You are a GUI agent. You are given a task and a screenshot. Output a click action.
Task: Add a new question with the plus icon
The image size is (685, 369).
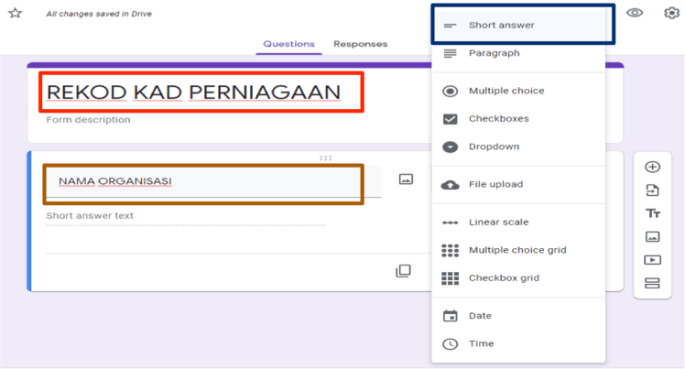pos(652,167)
